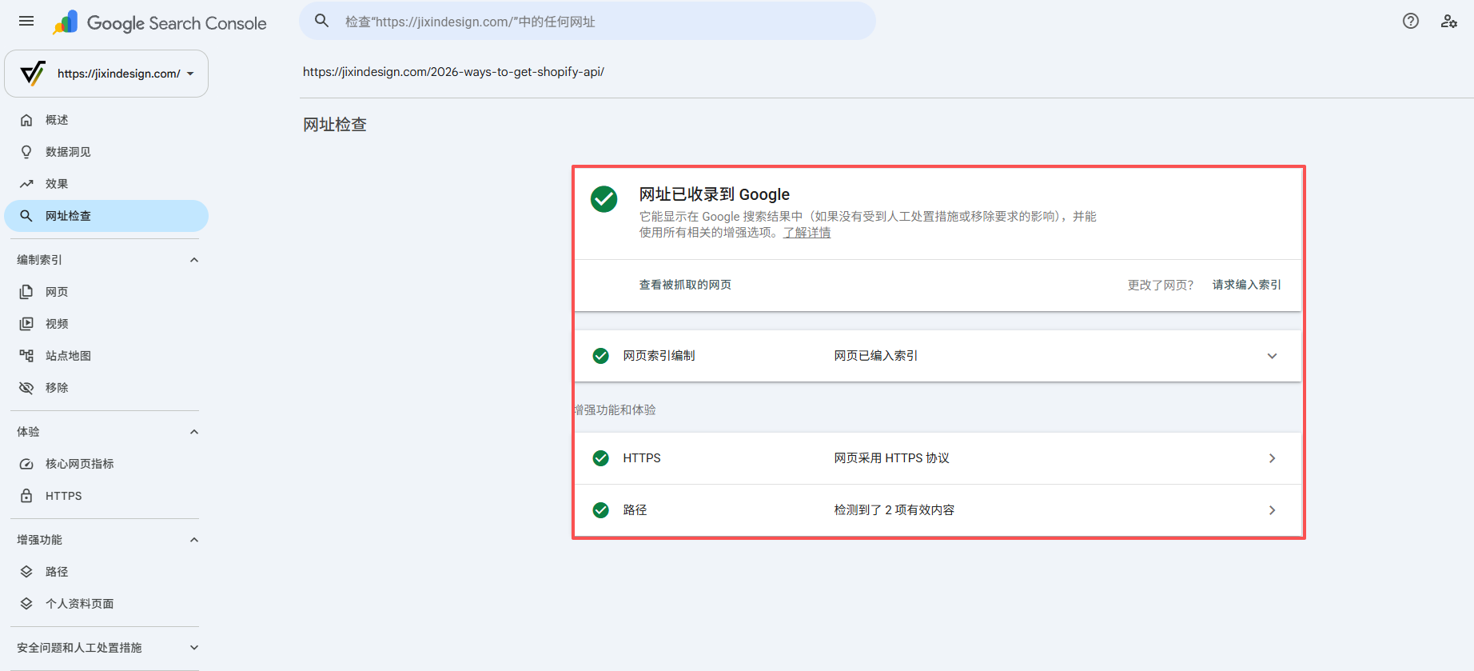Expand 安全问题和人工处置措施 section
The image size is (1474, 671).
click(193, 648)
